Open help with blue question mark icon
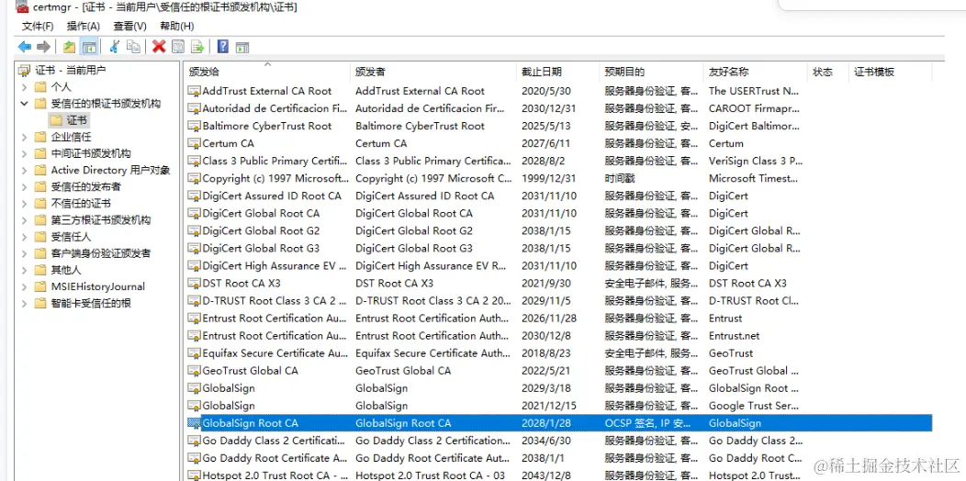966x481 pixels. tap(223, 47)
